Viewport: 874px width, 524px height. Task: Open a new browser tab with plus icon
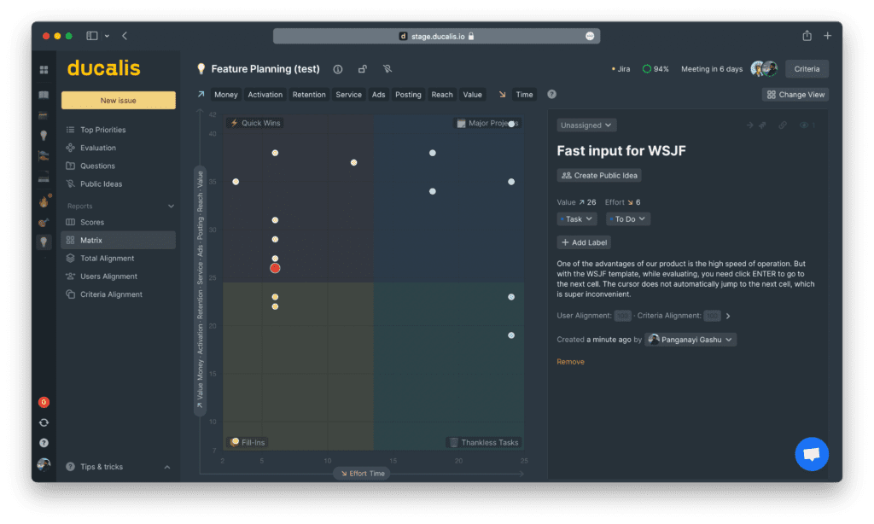828,36
